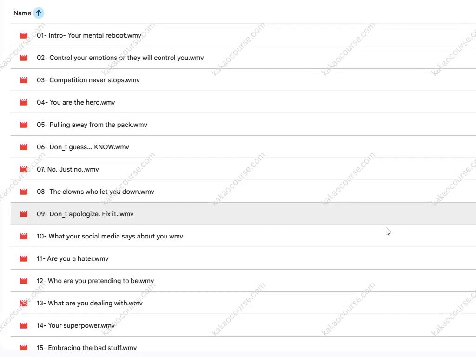This screenshot has width=476, height=357.
Task: Click video icon for 12- Who are you pretending
Action: click(x=24, y=281)
